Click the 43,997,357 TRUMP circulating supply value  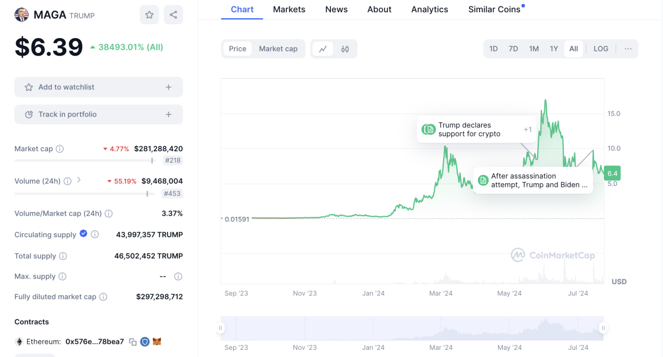pos(149,235)
